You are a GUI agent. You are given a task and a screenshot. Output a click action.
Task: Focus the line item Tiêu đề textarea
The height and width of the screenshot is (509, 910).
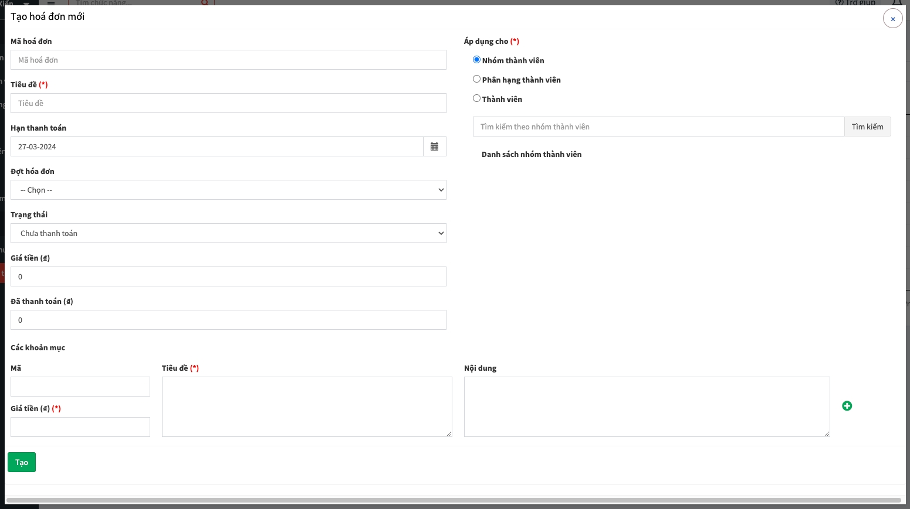click(307, 406)
